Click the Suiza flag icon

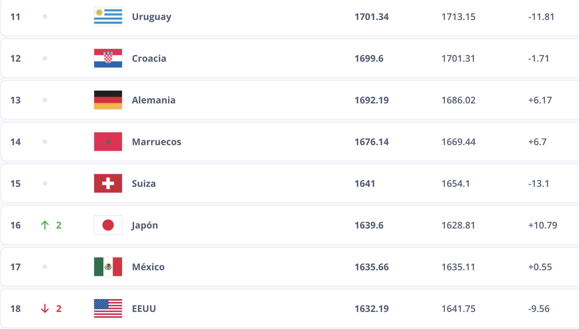(108, 183)
